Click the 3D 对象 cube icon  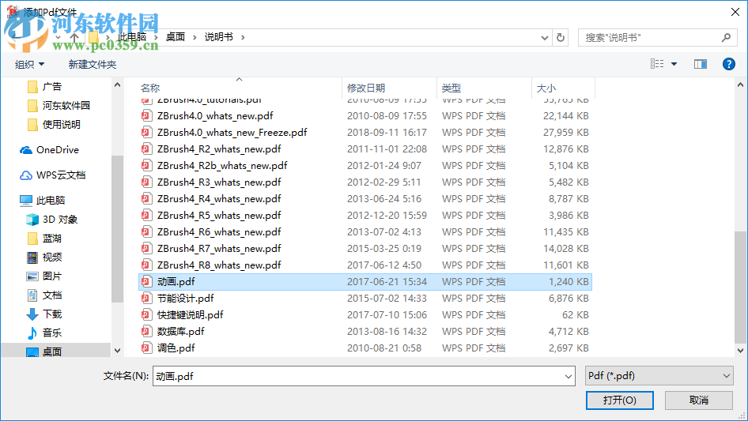tap(32, 220)
